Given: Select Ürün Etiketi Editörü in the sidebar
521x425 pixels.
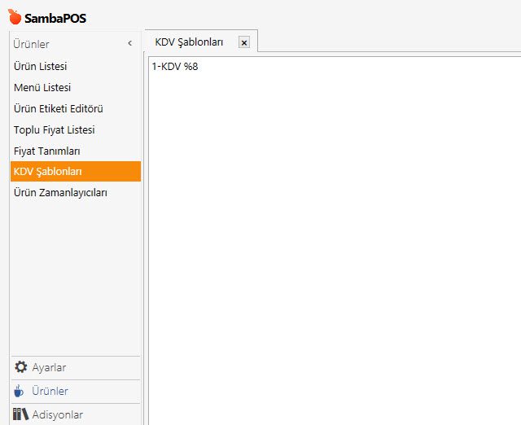Looking at the screenshot, I should pyautogui.click(x=58, y=108).
